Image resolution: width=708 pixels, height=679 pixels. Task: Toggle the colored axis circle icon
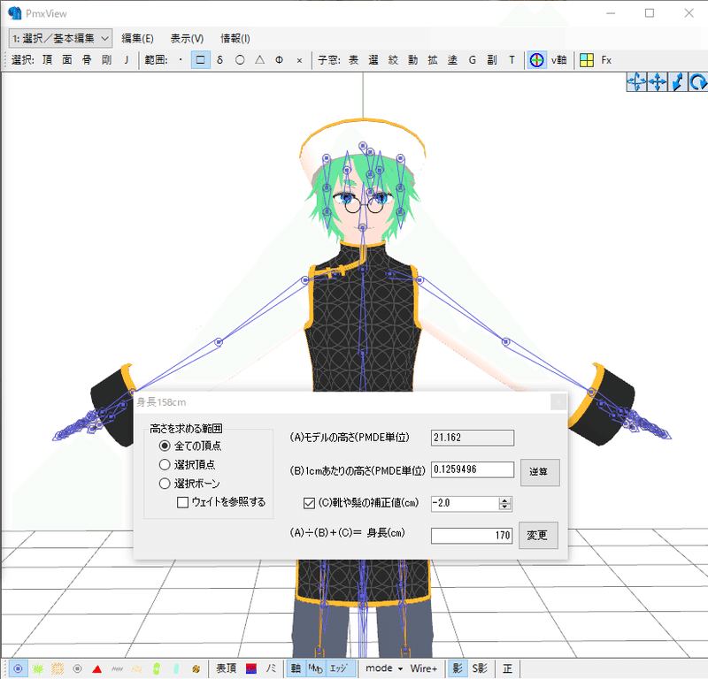(536, 60)
